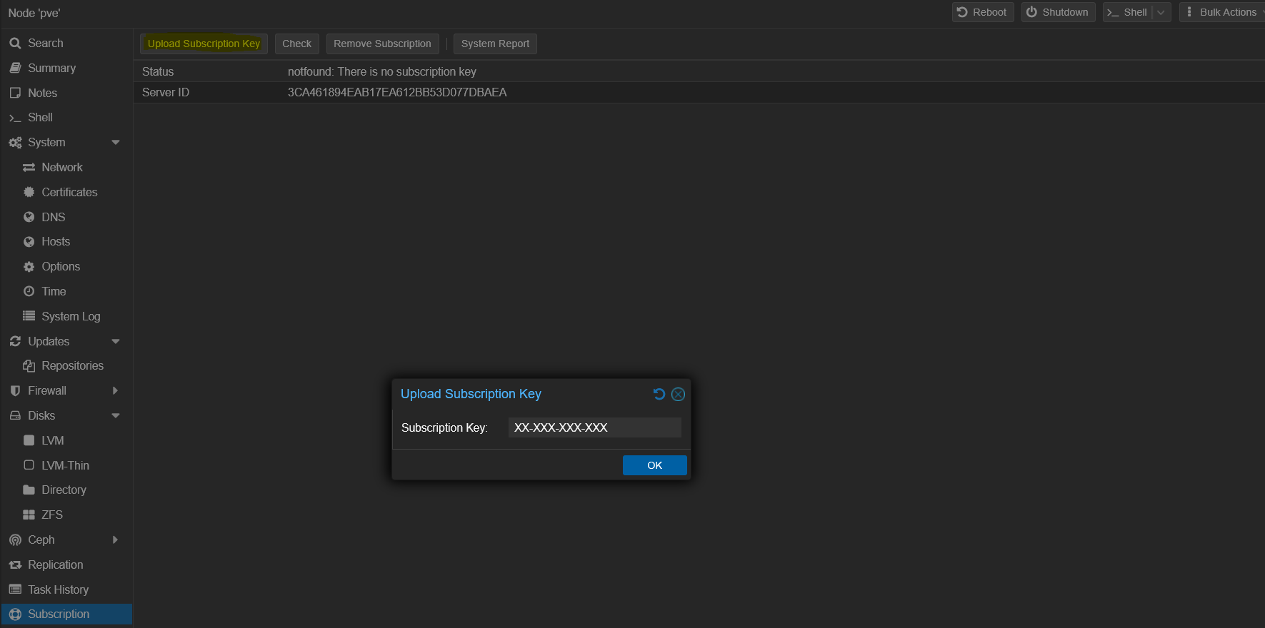
Task: Collapse the Disks section arrow
Action: coord(116,416)
